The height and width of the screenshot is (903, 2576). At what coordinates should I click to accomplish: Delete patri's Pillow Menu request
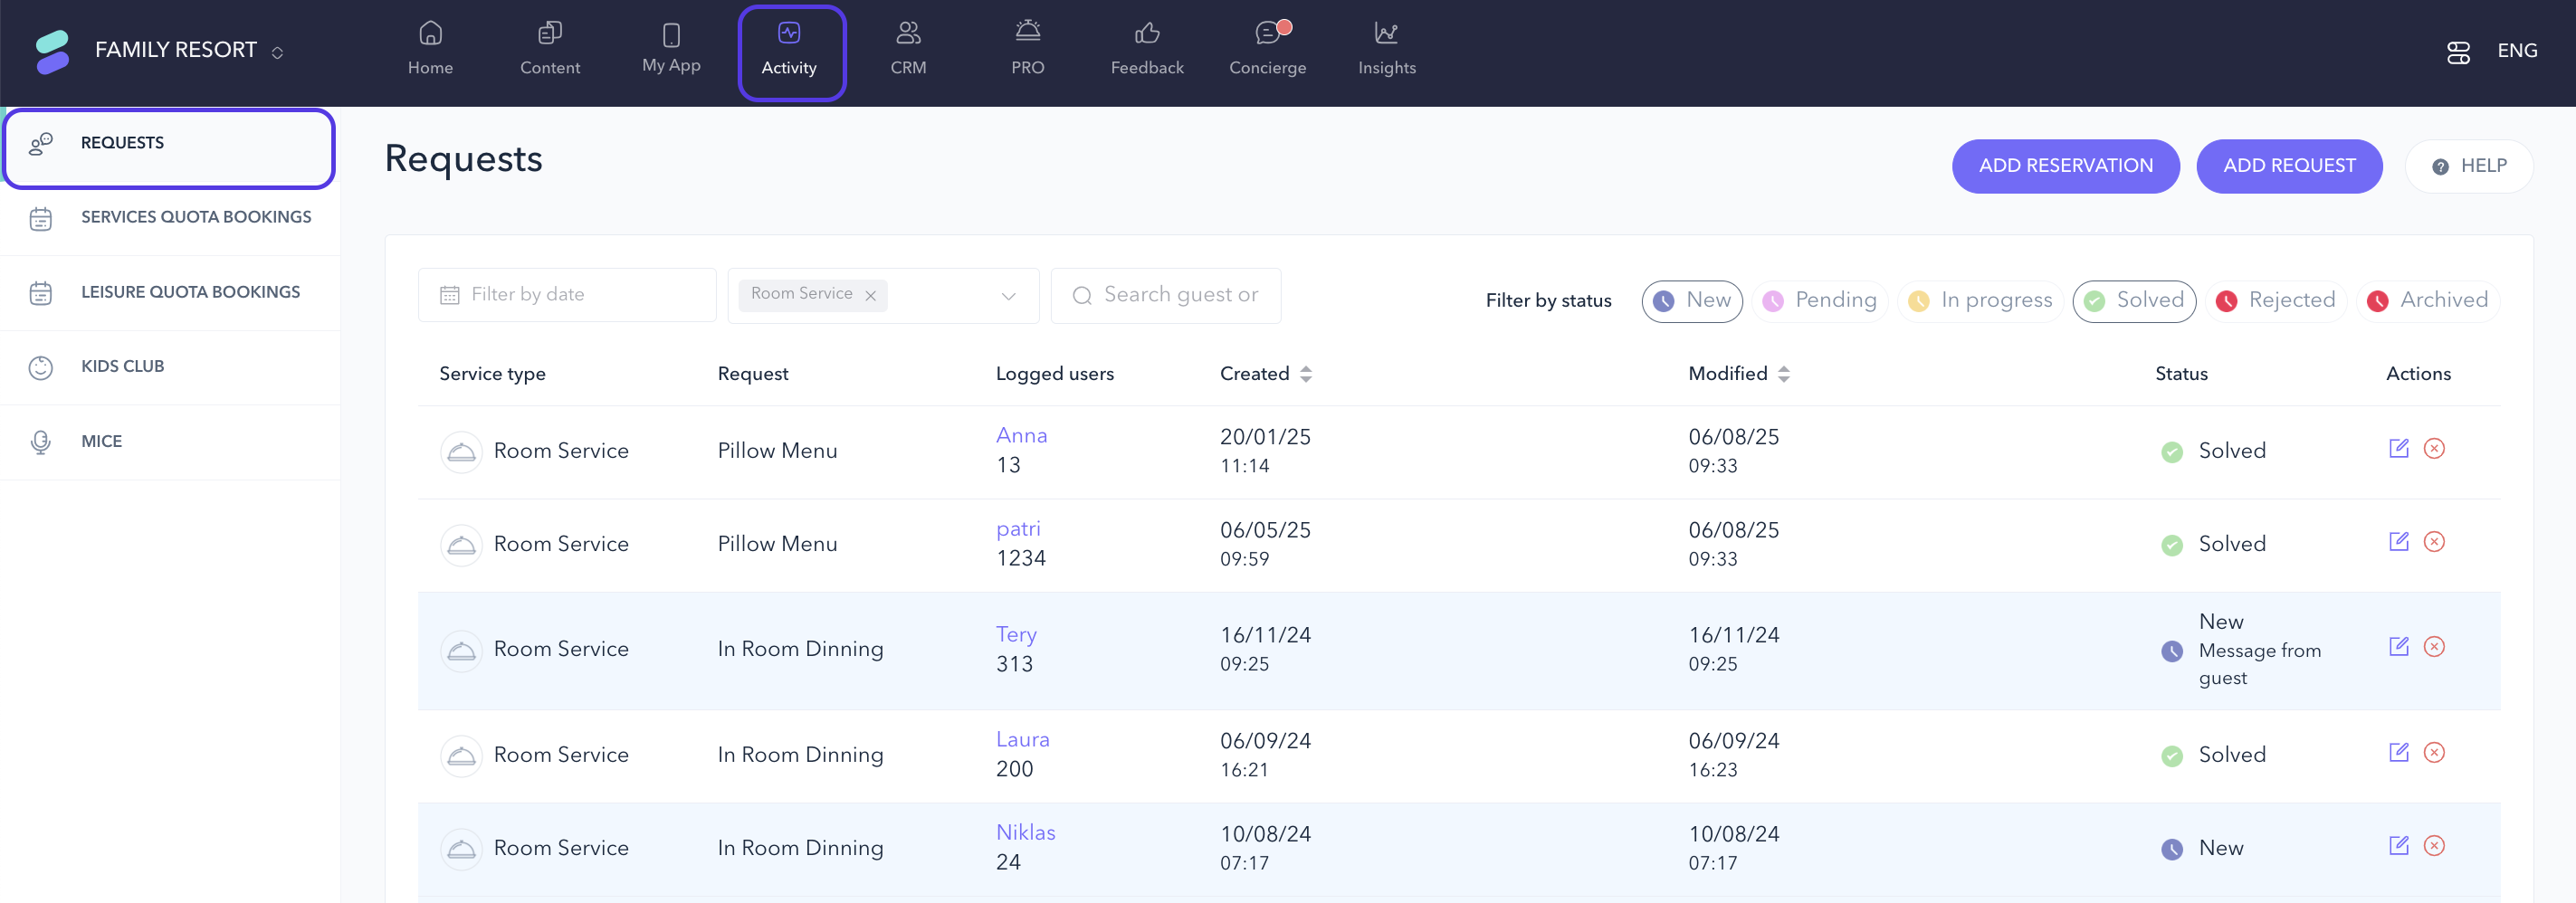[2434, 541]
